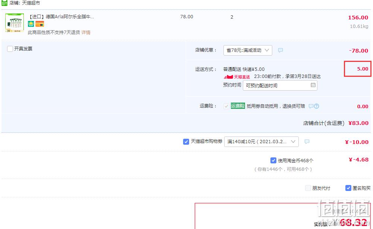Click the orange card icon under product title

pyautogui.click(x=40, y=24)
